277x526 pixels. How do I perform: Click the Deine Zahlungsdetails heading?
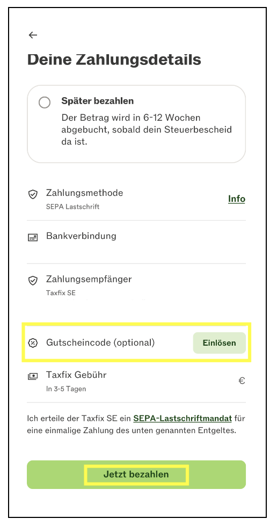(114, 60)
